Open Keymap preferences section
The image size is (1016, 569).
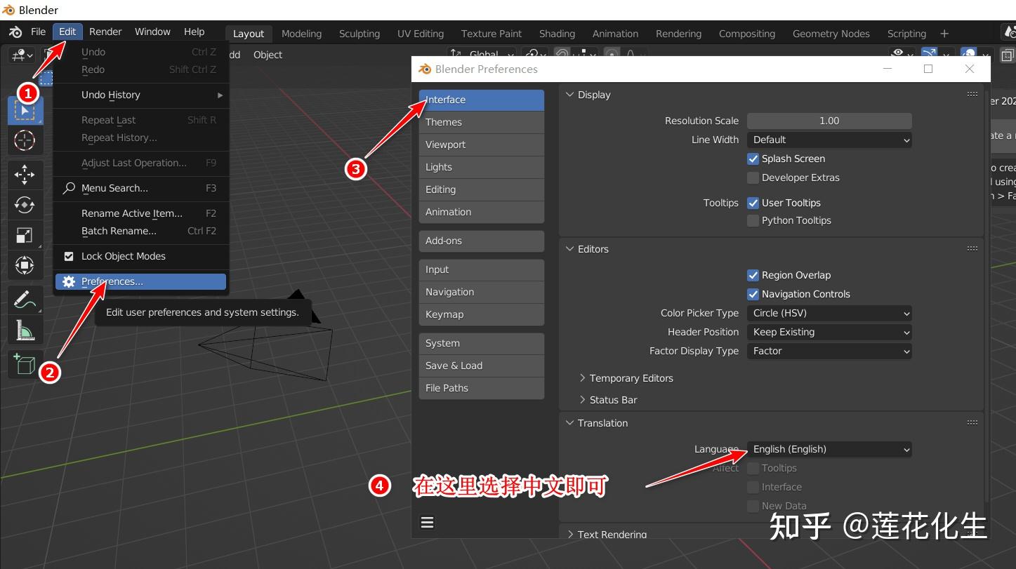pyautogui.click(x=482, y=314)
